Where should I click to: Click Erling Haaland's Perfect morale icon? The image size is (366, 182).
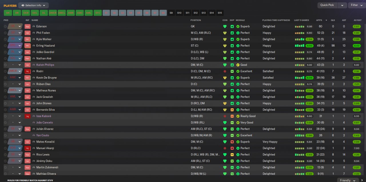coord(238,46)
